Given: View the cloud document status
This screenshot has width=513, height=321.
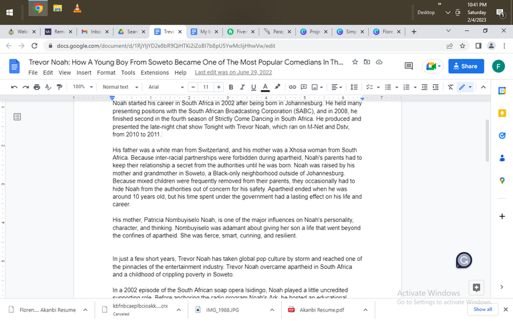Looking at the screenshot, I should (379, 62).
